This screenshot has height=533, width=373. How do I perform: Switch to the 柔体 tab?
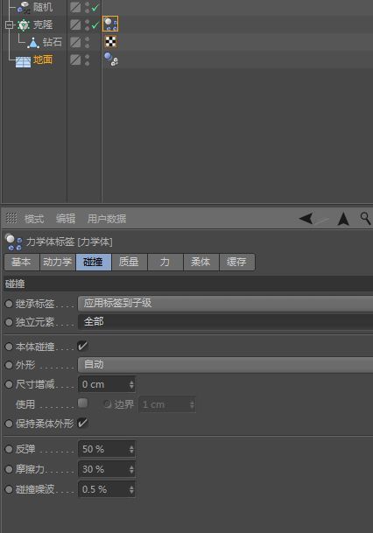click(x=201, y=262)
